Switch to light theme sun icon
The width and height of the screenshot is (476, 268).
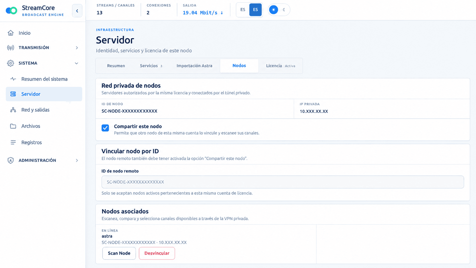(274, 10)
